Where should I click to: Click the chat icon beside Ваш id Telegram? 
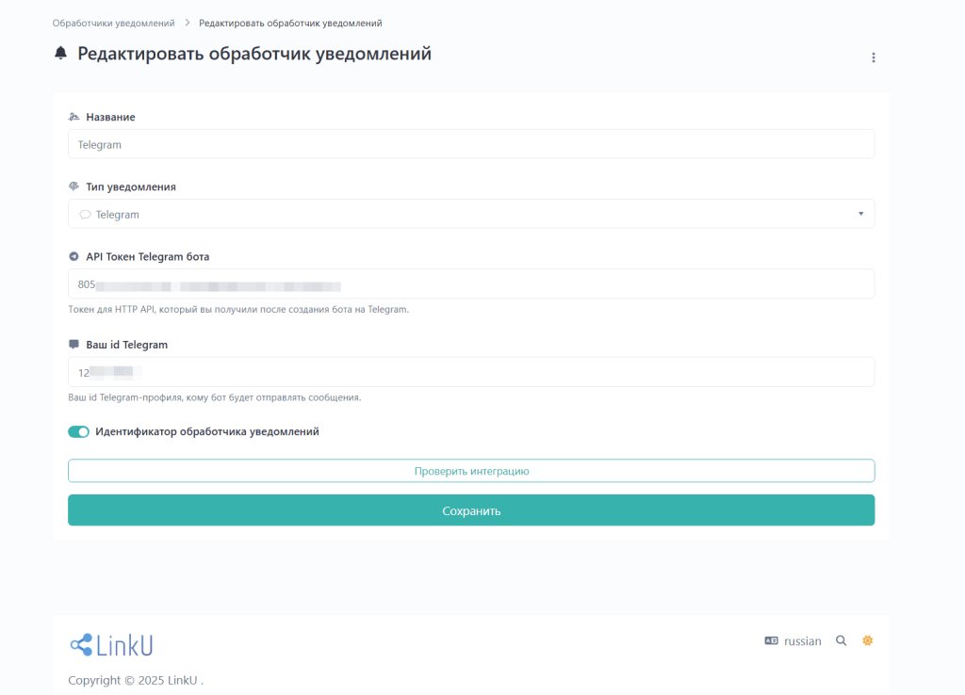[74, 345]
